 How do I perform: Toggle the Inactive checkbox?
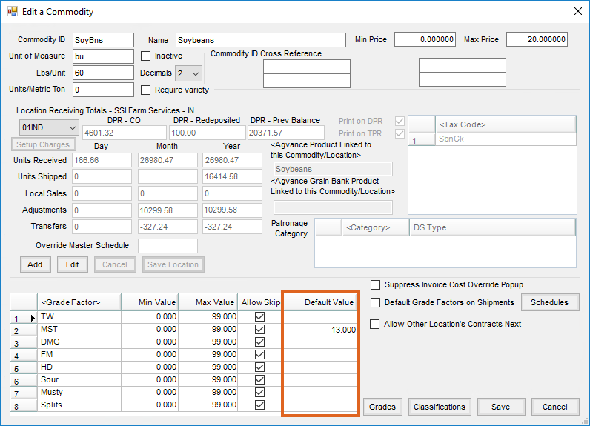(146, 56)
